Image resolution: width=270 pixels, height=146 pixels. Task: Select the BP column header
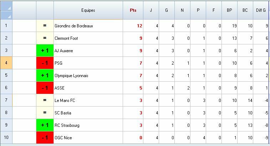coord(229,10)
